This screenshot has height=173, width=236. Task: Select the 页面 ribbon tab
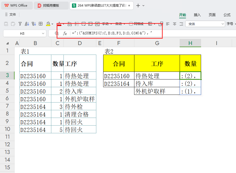[x=212, y=15]
